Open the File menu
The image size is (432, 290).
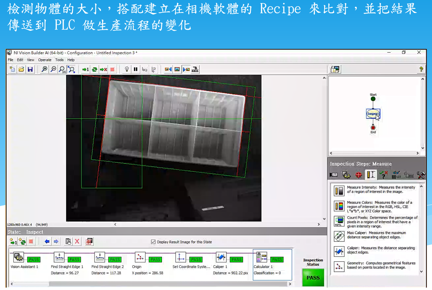[11, 60]
